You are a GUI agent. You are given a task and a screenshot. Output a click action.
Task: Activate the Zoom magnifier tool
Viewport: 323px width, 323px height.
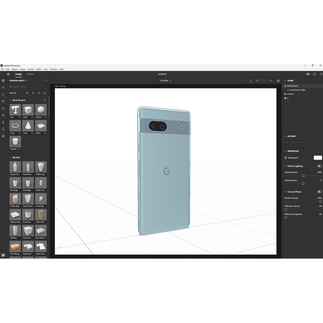(3, 129)
